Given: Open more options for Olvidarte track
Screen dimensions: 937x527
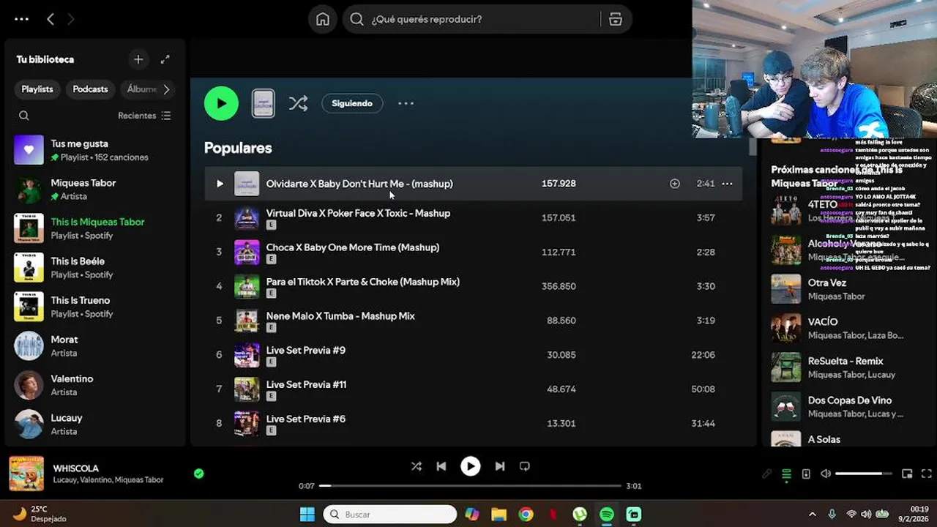Looking at the screenshot, I should (727, 184).
